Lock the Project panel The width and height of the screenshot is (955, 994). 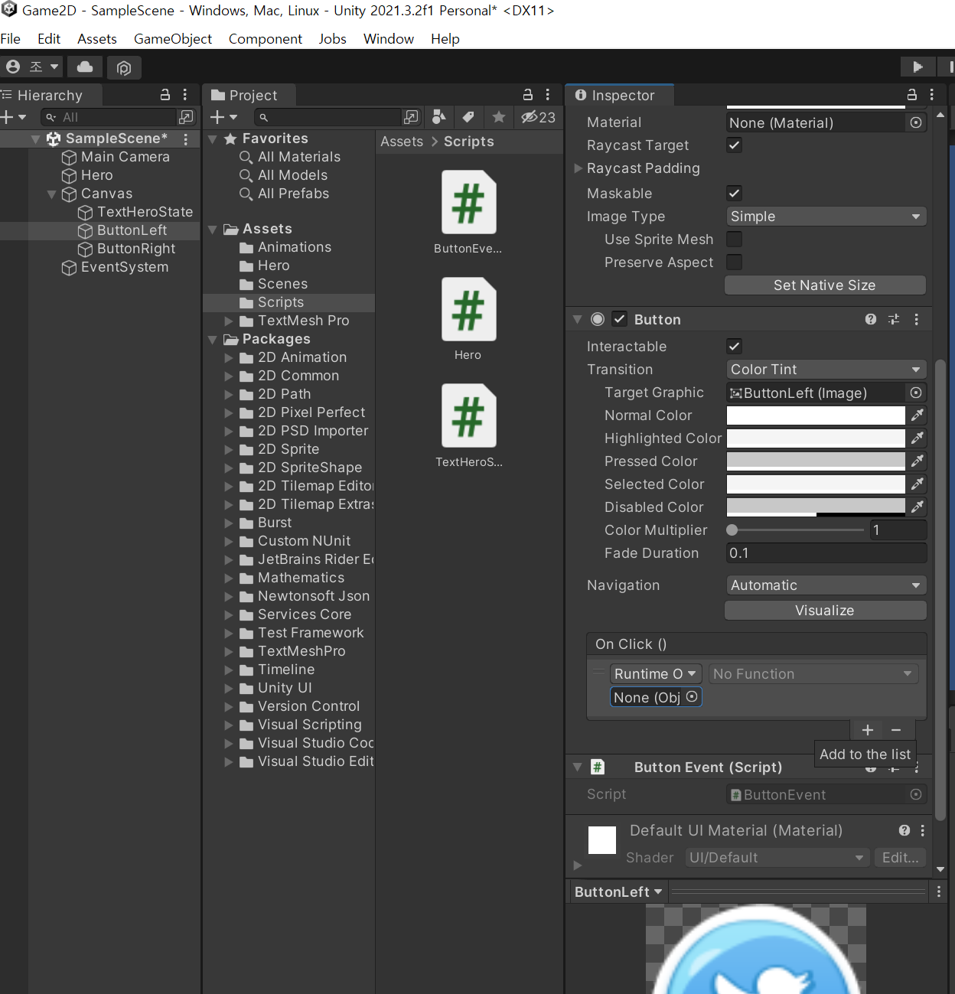527,95
